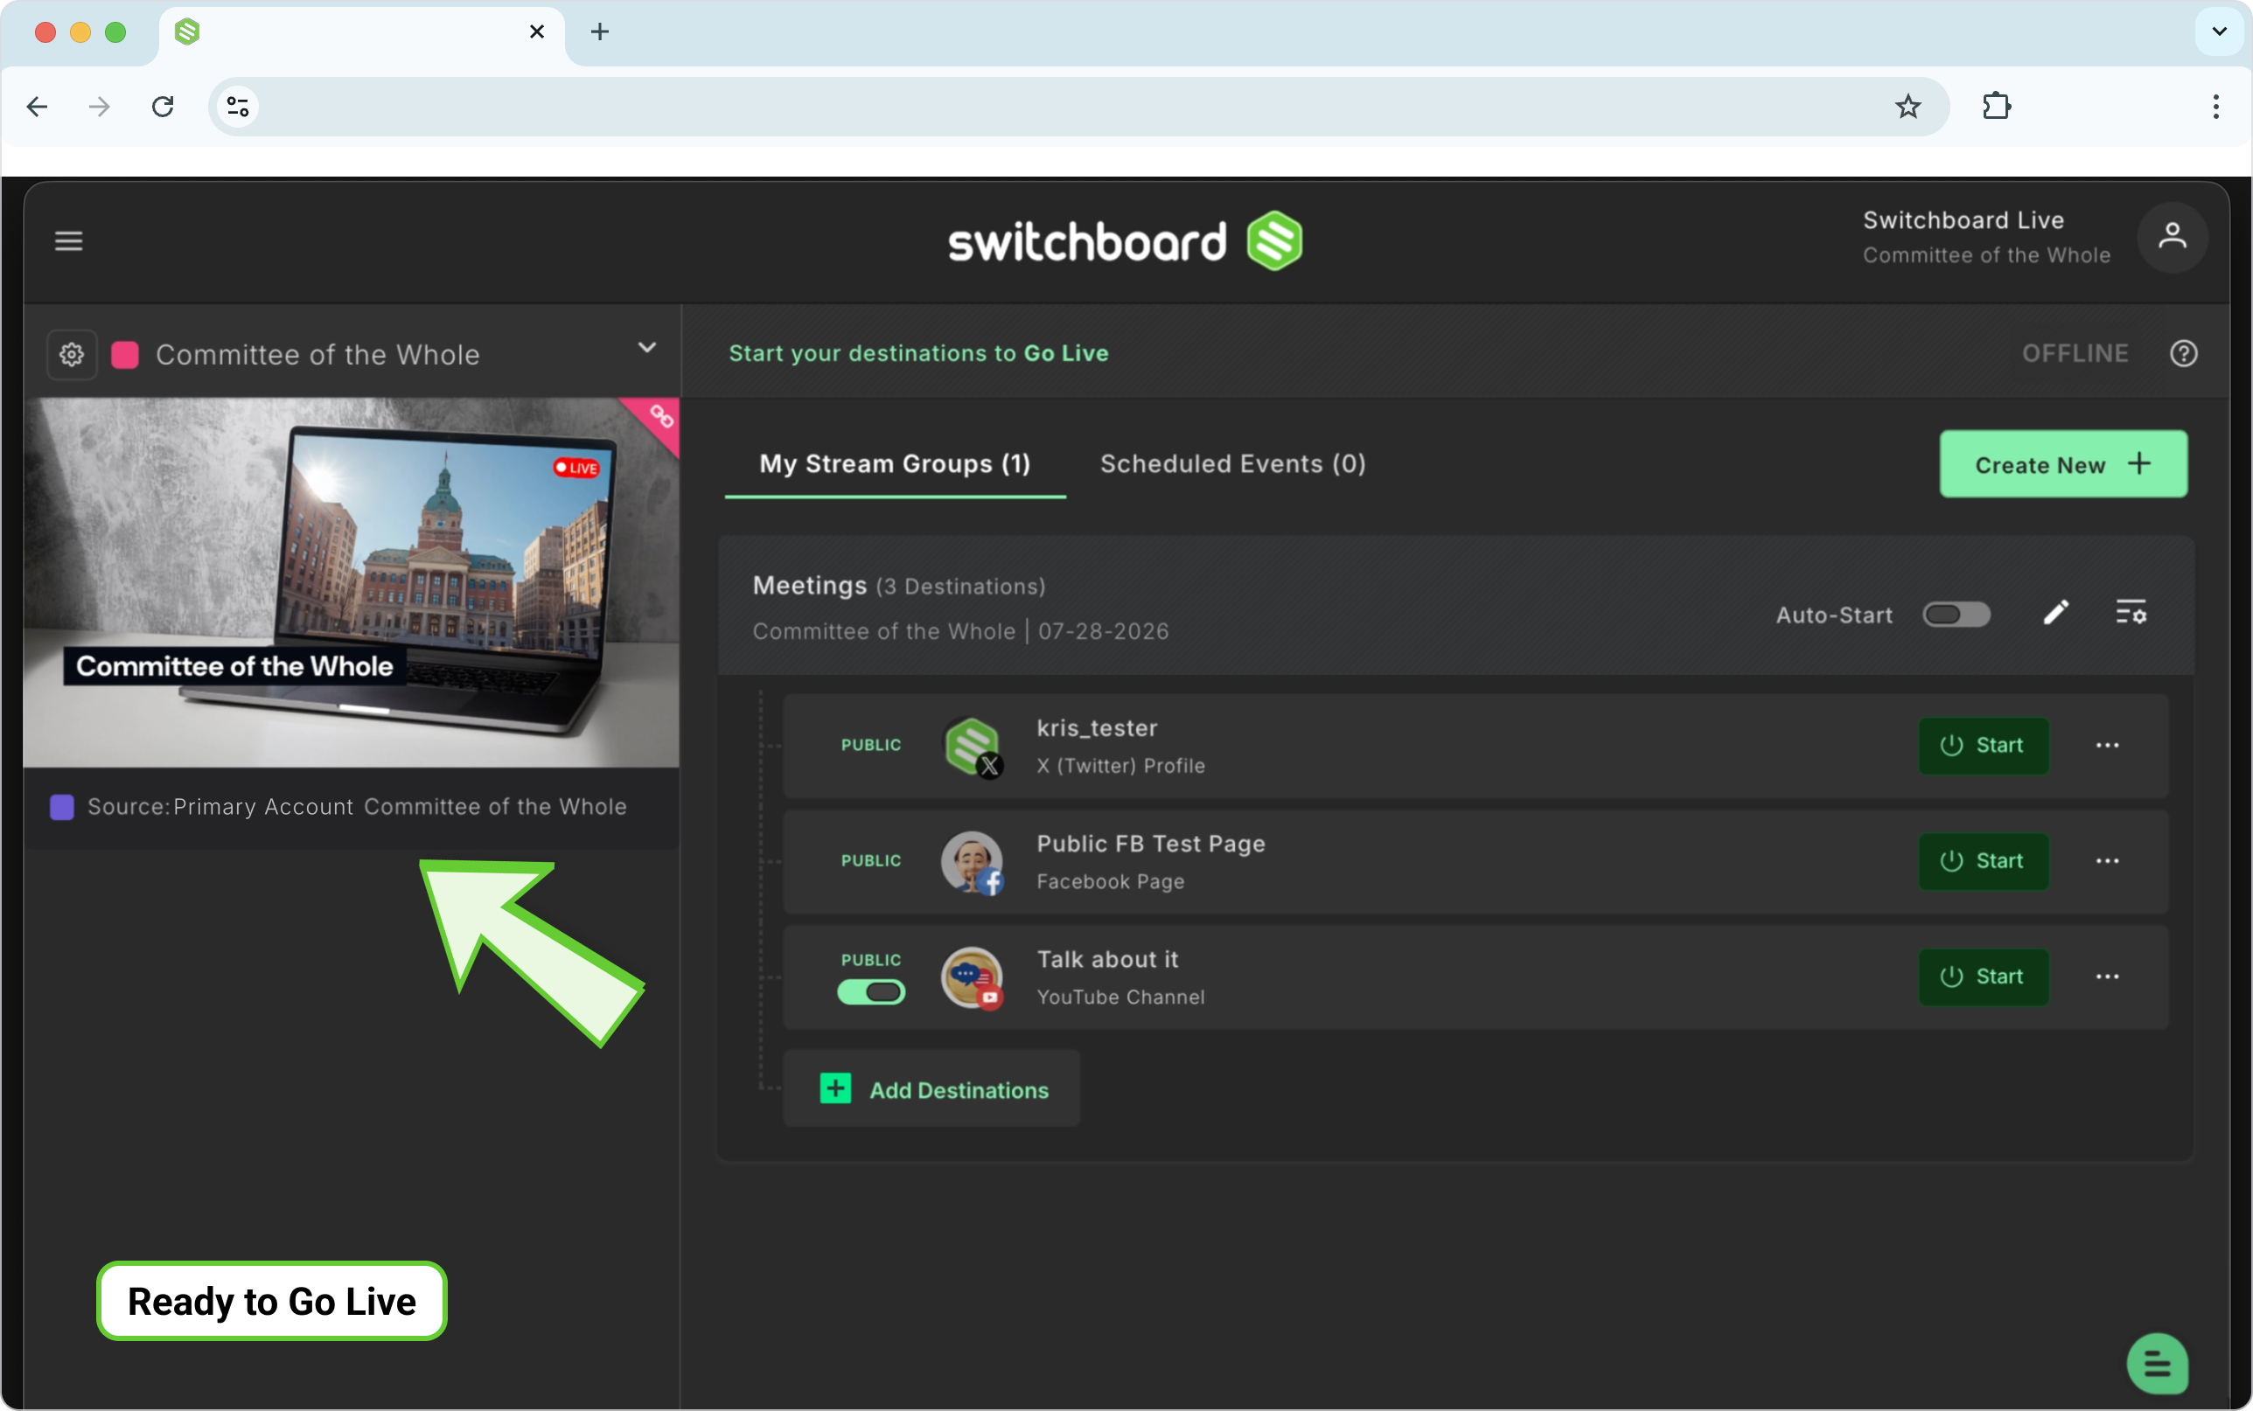Expand Committee of the Whole workflow dropdown
This screenshot has width=2253, height=1411.
[x=647, y=348]
